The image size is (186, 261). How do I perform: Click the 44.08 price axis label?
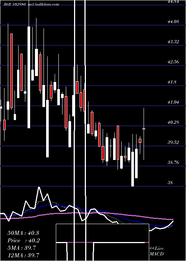pyautogui.click(x=173, y=22)
